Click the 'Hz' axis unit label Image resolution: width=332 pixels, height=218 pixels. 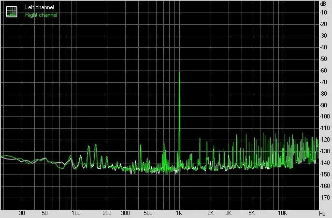[x=322, y=213]
